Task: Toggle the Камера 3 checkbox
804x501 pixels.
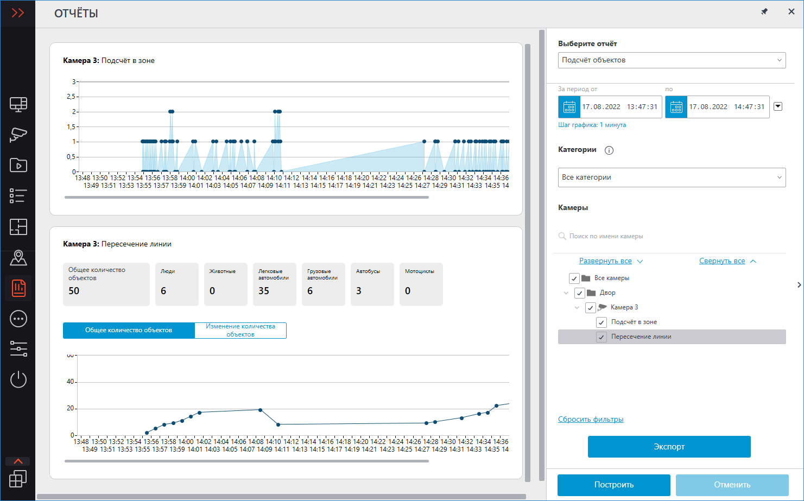Action: 590,308
